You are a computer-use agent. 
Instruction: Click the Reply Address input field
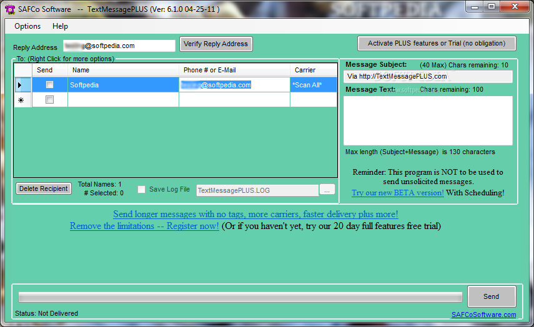(x=119, y=46)
